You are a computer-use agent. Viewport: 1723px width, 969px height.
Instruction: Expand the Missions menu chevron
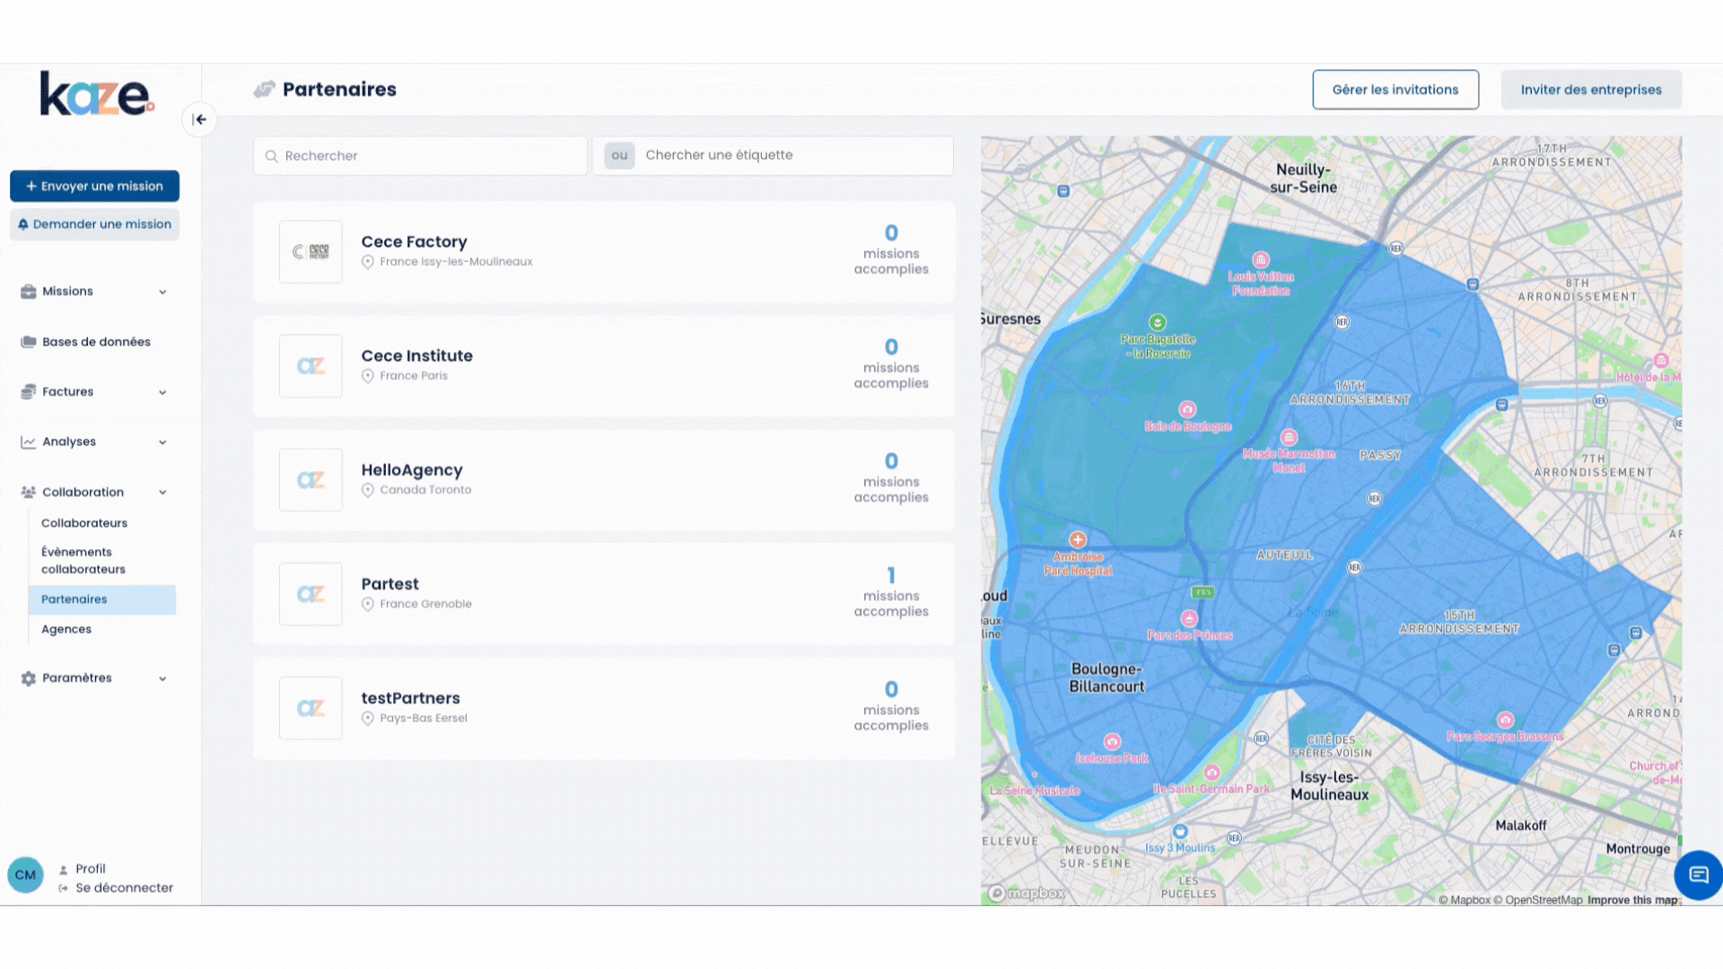coord(162,292)
